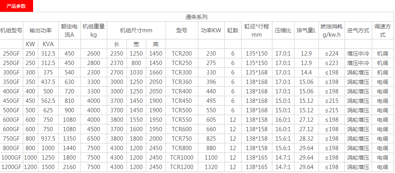Select the 1000GF model cell
This screenshot has height=173, width=395.
(11, 158)
